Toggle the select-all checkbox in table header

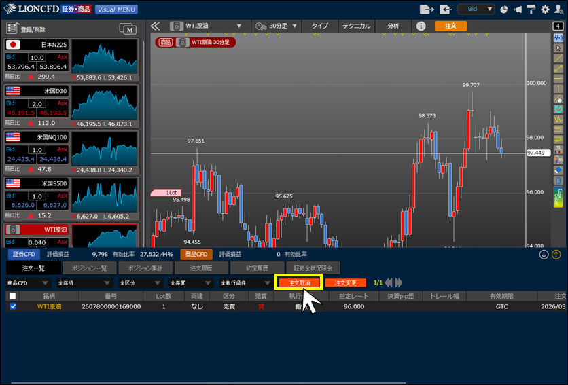[13, 296]
